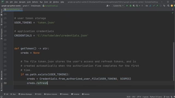The height and width of the screenshot is (98, 175).
Task: Open the TODO tool window
Action: tap(38, 94)
